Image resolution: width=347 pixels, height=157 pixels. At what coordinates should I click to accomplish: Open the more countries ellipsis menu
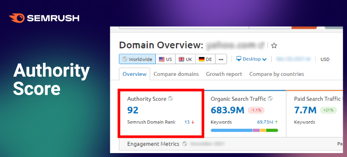coord(221,59)
